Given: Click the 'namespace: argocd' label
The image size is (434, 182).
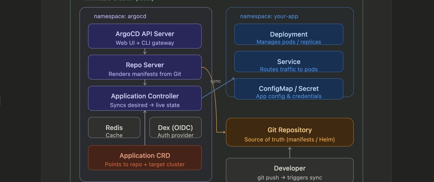Looking at the screenshot, I should 120,16.
